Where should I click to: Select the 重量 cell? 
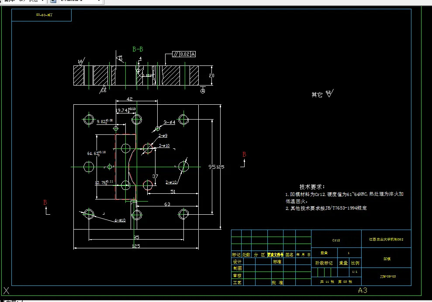(343, 263)
